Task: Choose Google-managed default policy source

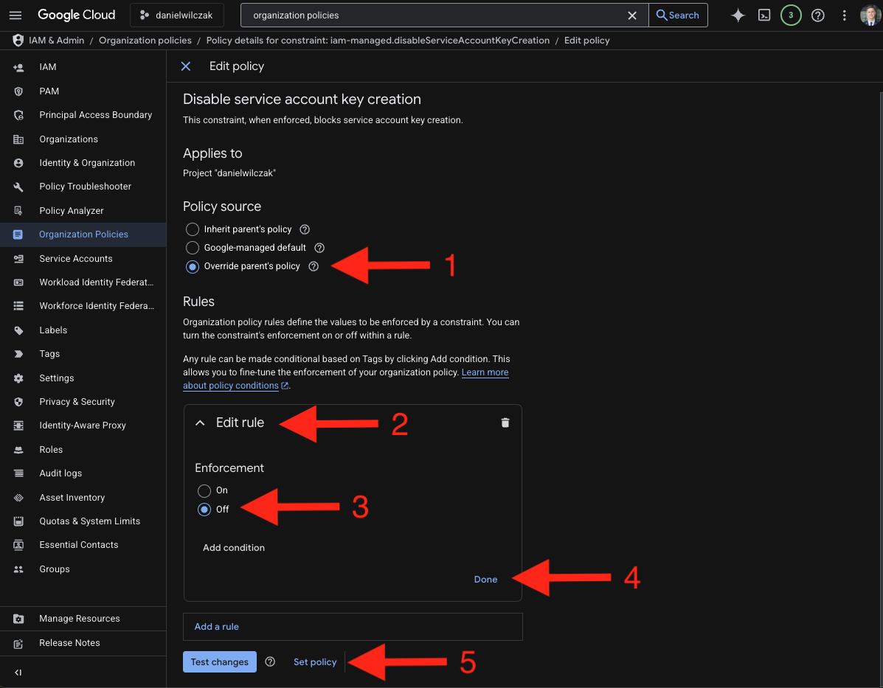Action: pyautogui.click(x=193, y=248)
